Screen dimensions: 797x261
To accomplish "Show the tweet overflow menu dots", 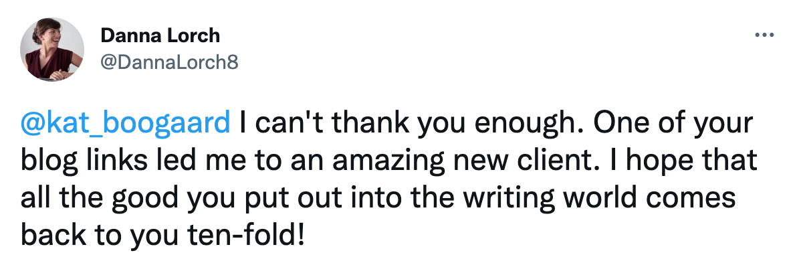I will pos(764,35).
